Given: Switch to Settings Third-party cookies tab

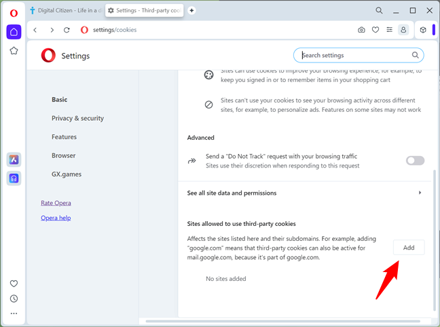Looking at the screenshot, I should tap(144, 10).
